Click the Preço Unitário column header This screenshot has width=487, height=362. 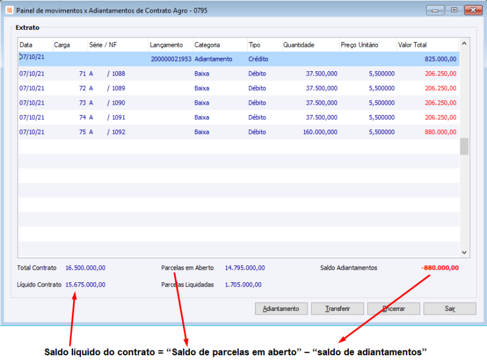click(x=368, y=44)
